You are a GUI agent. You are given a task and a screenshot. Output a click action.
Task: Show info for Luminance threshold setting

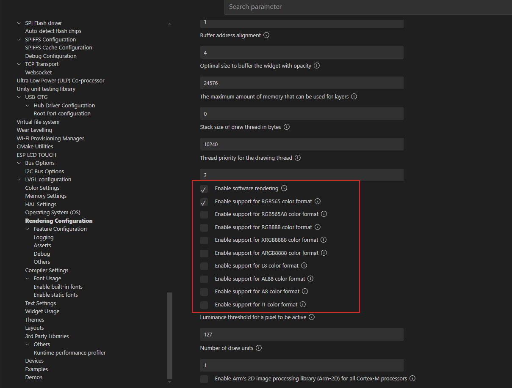(x=312, y=317)
